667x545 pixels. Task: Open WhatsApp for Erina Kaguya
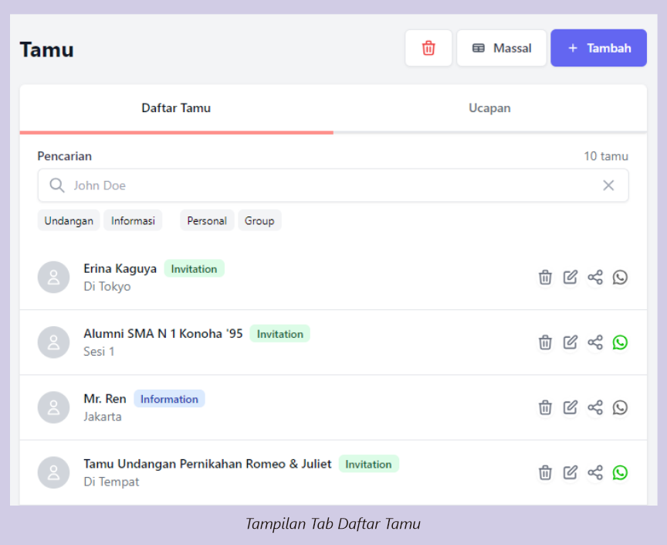pos(620,278)
